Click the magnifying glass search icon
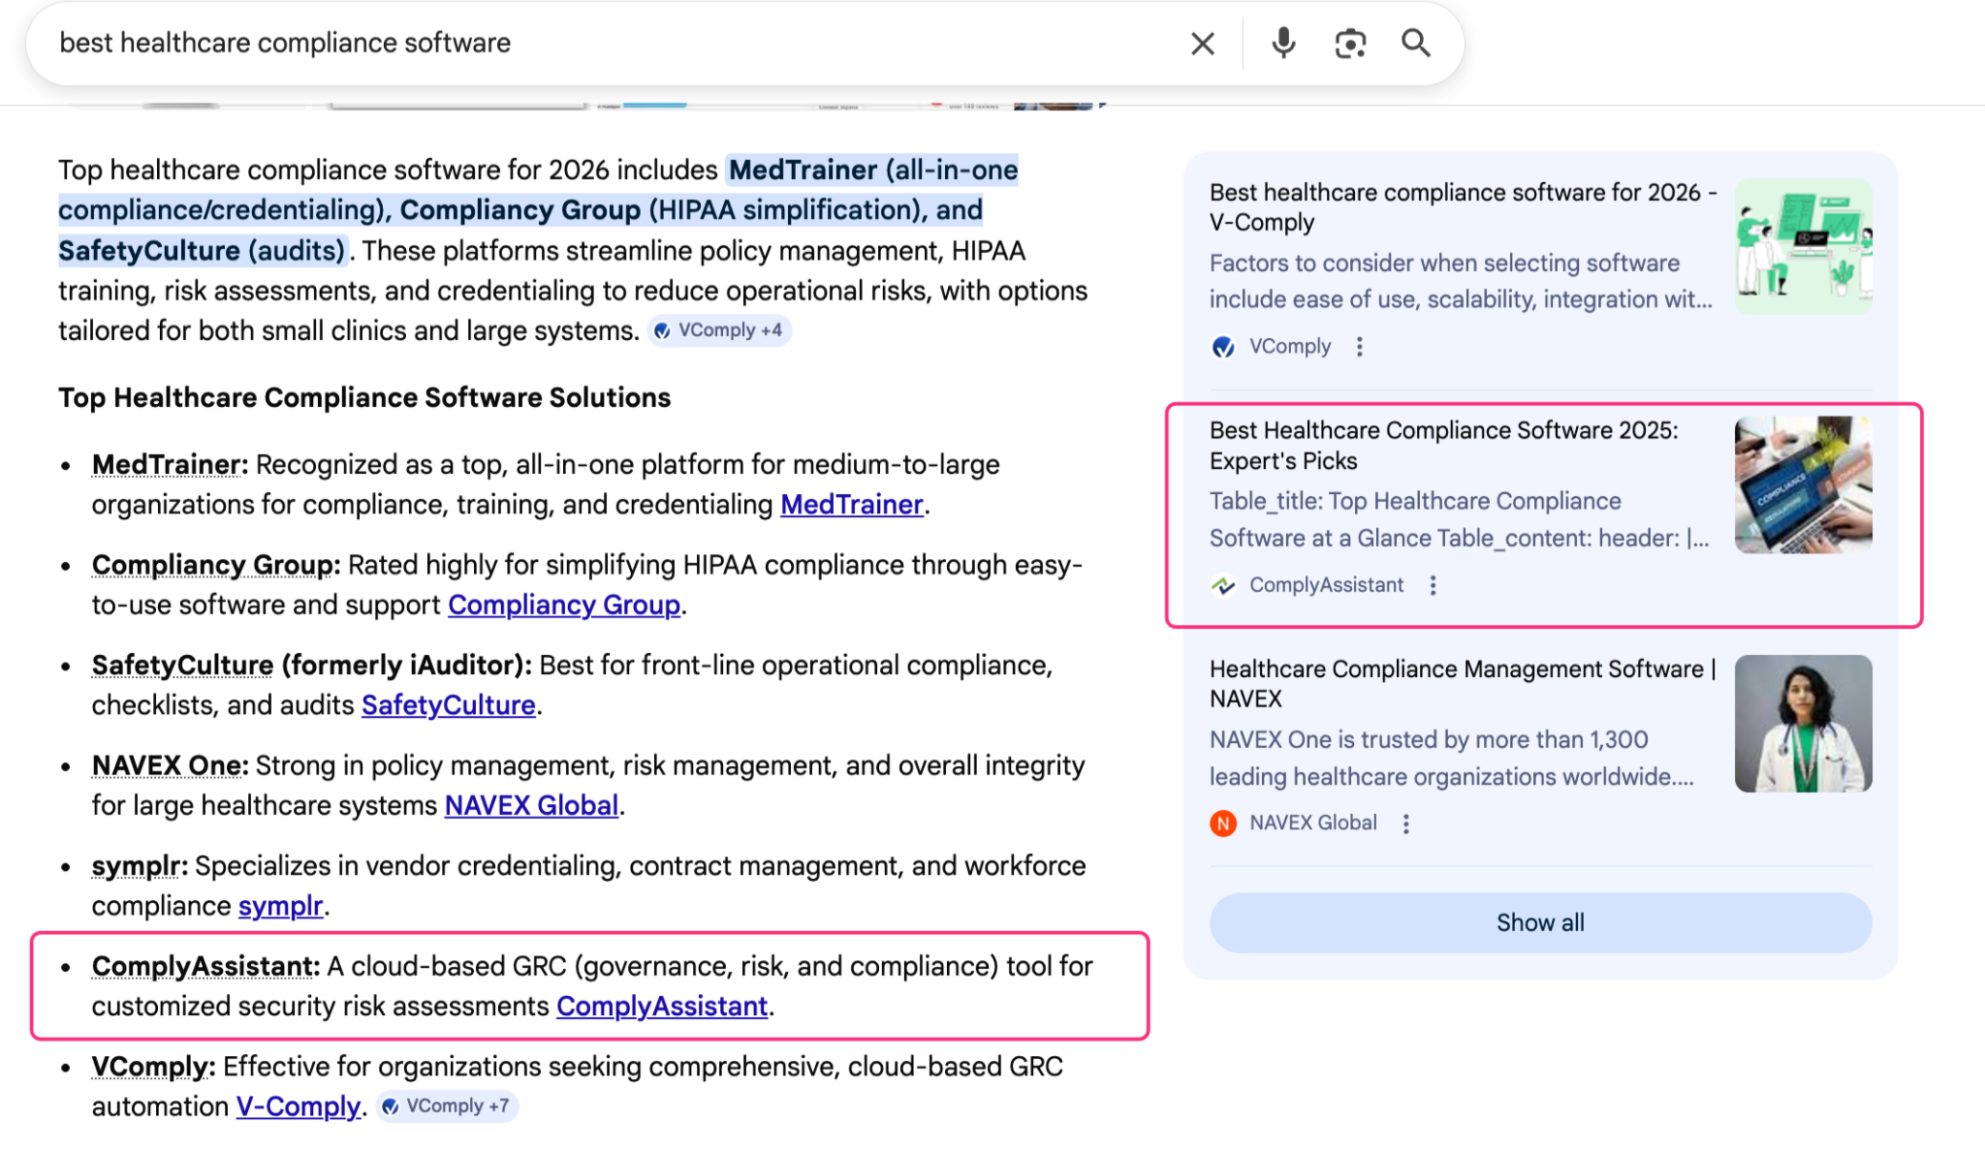 [x=1416, y=44]
